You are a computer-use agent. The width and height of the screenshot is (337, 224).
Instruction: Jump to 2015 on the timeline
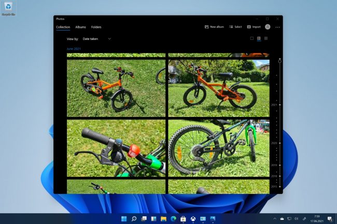point(274,186)
